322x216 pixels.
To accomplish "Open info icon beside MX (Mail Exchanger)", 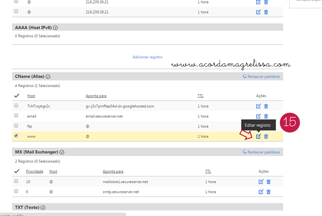I will point(62,152).
